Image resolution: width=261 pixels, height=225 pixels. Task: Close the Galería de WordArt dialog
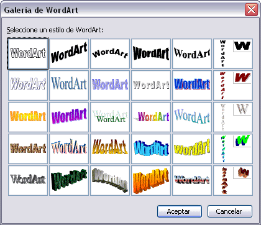pyautogui.click(x=251, y=9)
